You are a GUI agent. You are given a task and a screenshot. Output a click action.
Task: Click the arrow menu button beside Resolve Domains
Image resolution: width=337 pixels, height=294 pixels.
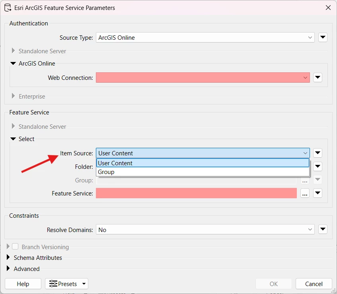coord(323,229)
